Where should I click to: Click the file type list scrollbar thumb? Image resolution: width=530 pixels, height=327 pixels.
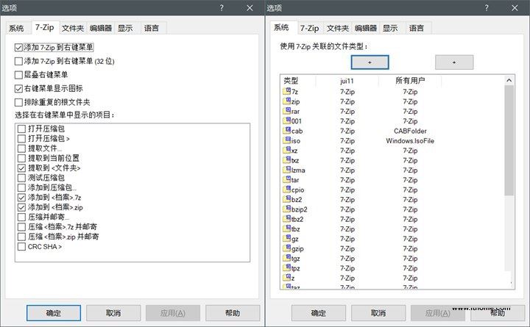click(509, 140)
